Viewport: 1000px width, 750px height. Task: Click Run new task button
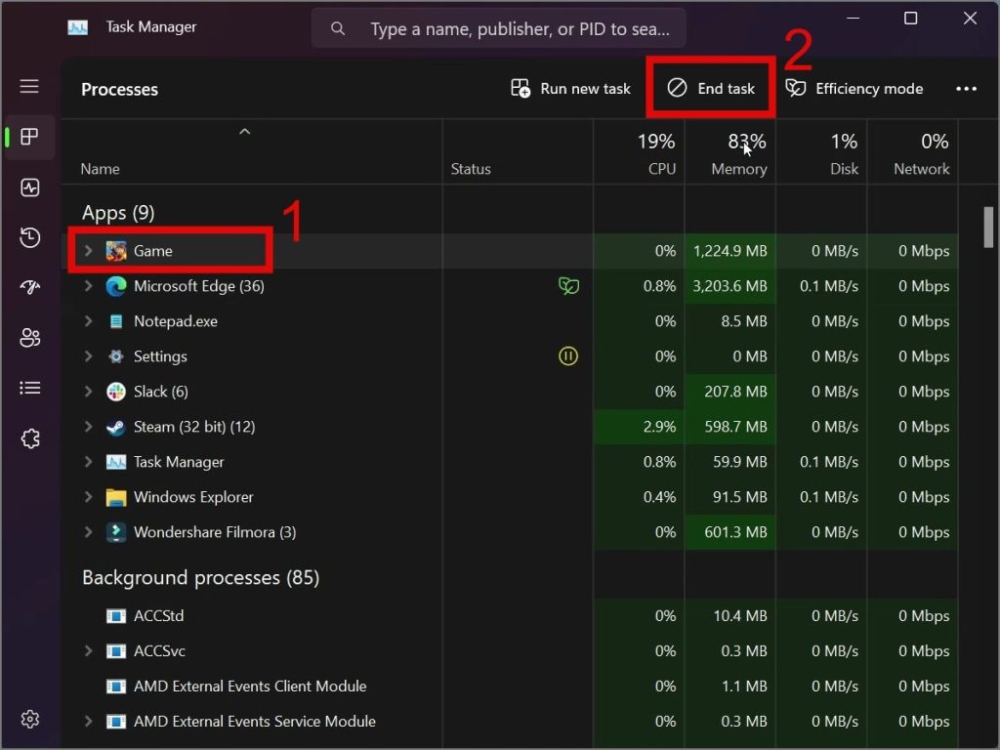click(x=570, y=88)
